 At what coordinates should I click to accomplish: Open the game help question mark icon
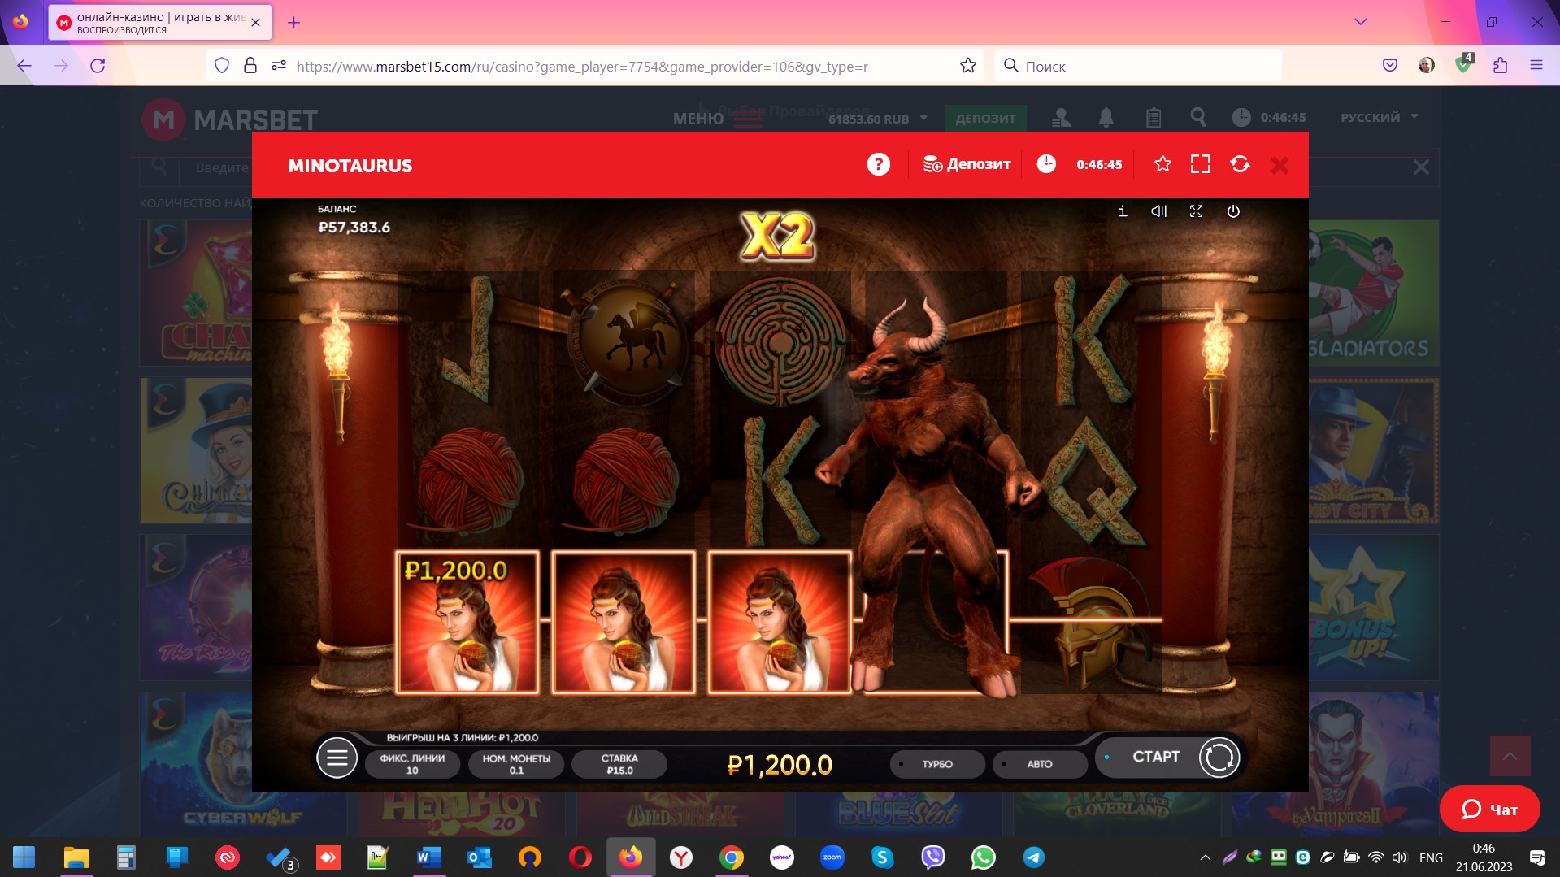pyautogui.click(x=878, y=165)
